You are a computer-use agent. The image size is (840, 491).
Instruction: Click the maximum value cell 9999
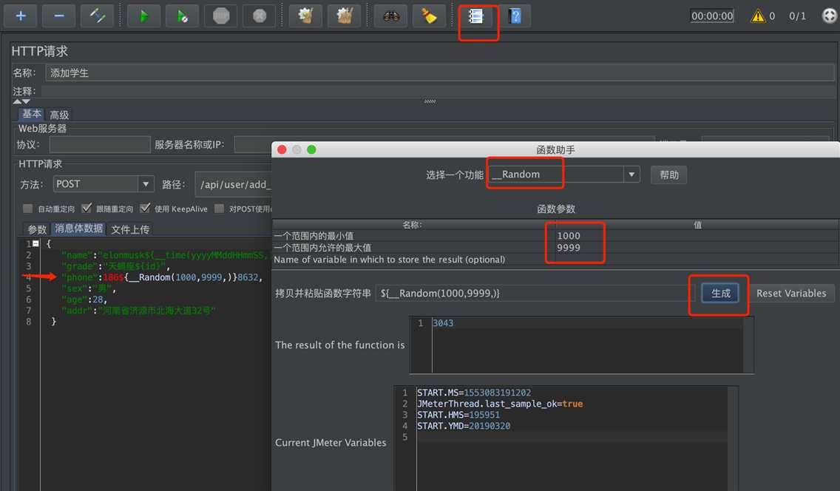[697, 248]
